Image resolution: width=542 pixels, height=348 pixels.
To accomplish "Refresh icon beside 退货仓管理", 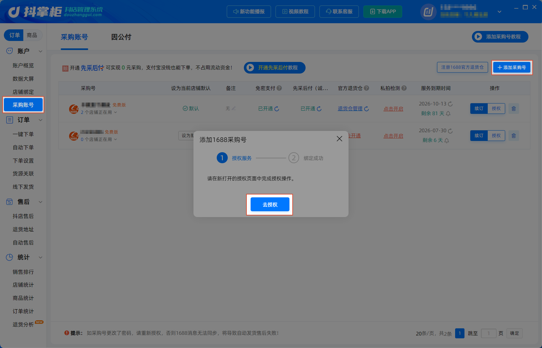I will pos(367,109).
